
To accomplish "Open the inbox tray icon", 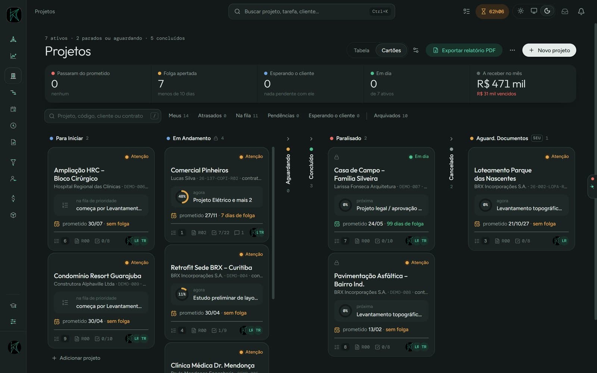I will (x=565, y=12).
